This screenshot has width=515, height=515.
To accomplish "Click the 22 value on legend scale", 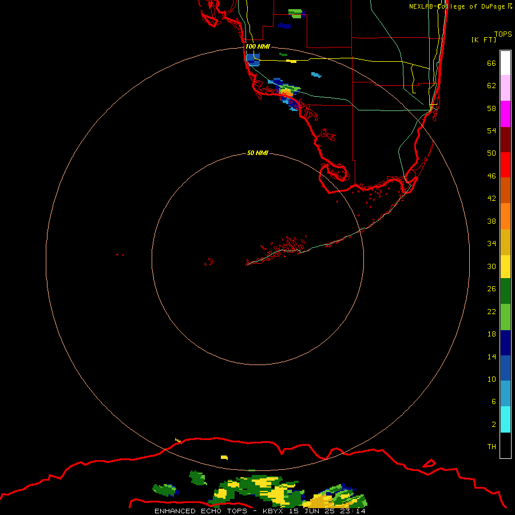I will coord(492,311).
